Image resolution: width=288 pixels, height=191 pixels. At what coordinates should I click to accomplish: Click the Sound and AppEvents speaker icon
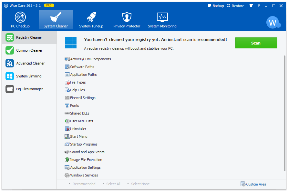(67, 152)
